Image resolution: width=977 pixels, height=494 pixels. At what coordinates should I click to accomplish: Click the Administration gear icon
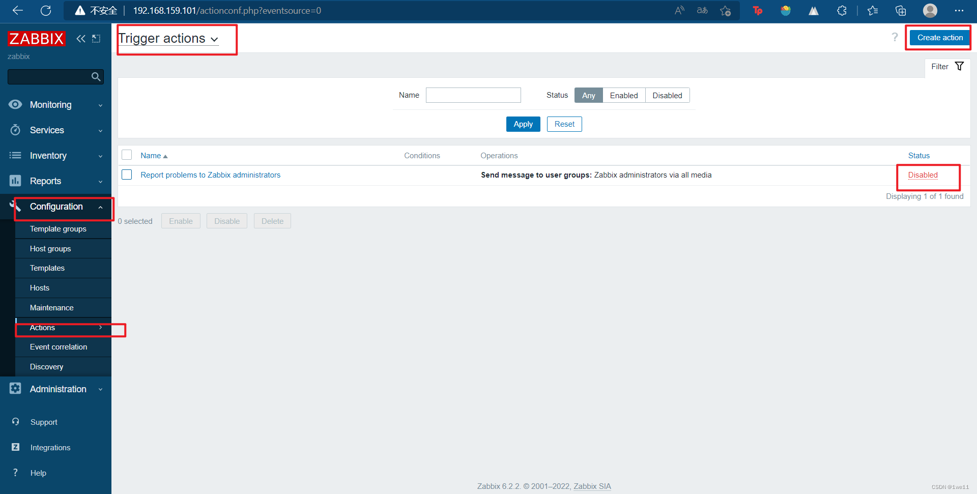point(16,389)
